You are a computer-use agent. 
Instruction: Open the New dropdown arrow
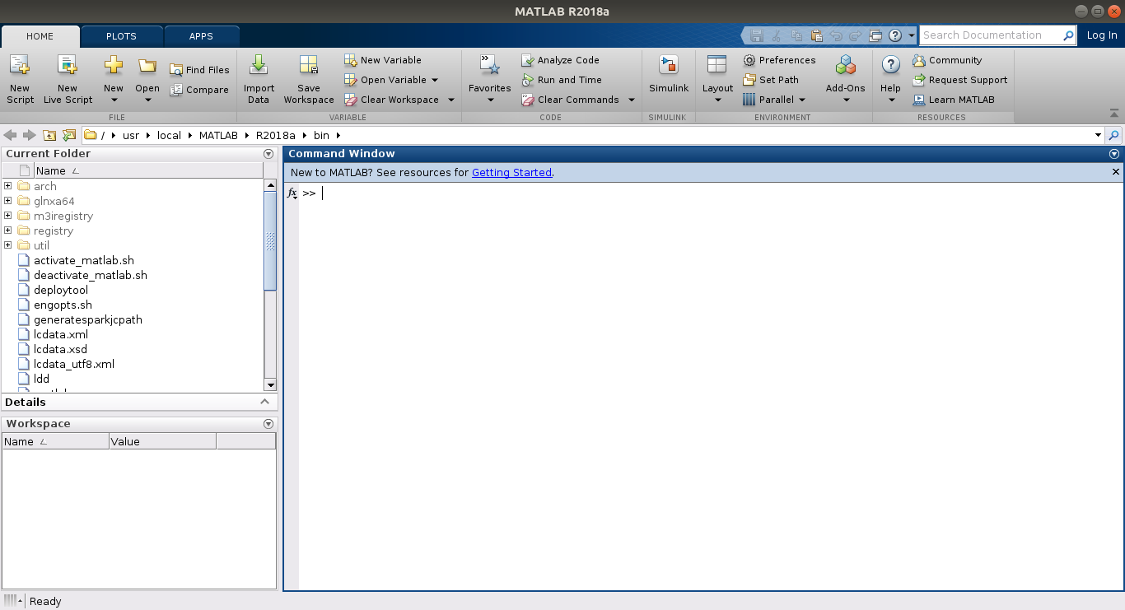(x=114, y=100)
